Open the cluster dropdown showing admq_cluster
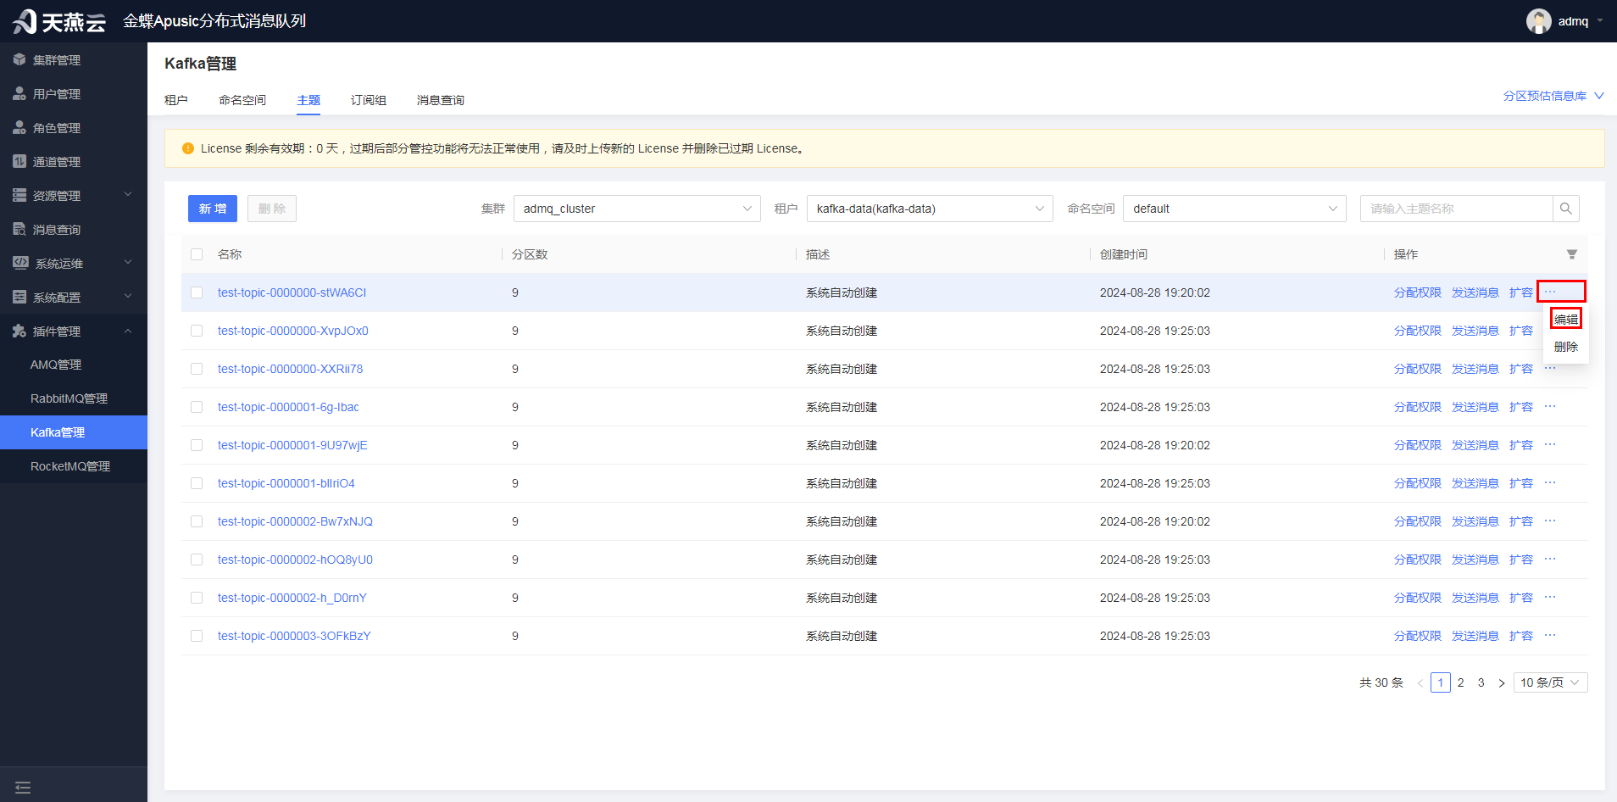1617x802 pixels. pyautogui.click(x=637, y=209)
